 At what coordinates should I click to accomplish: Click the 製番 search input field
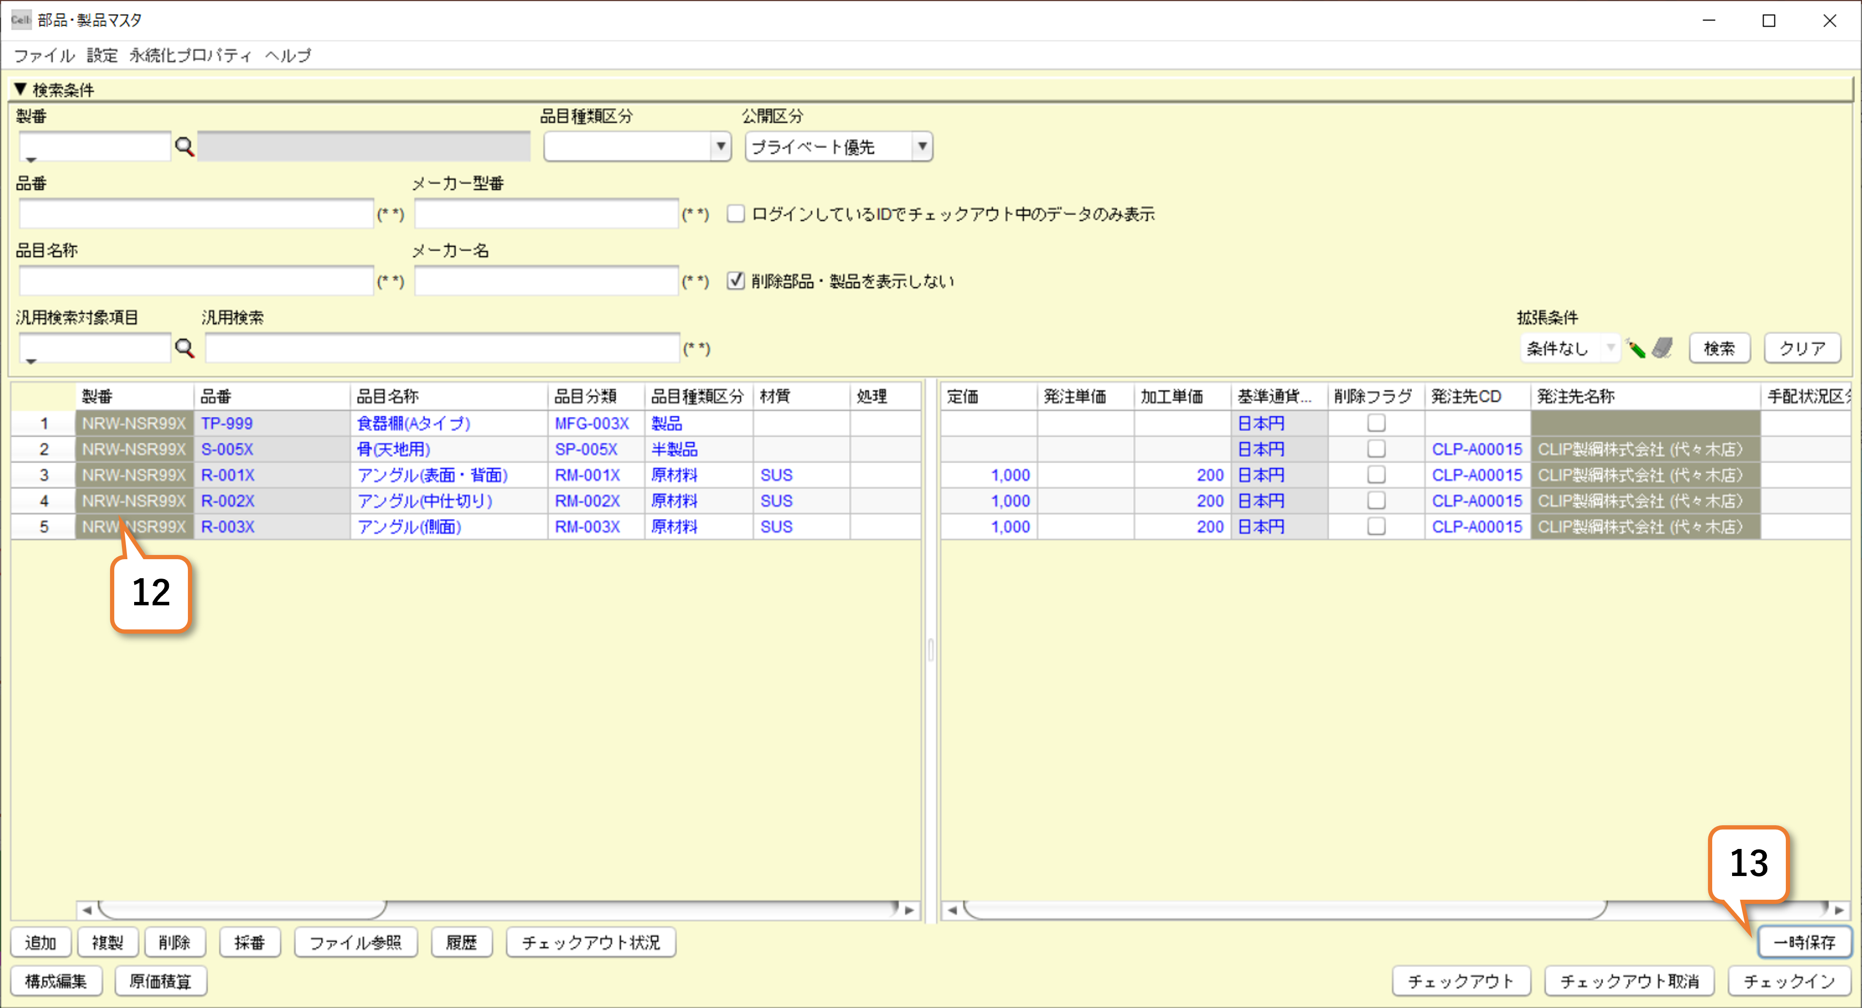[x=95, y=147]
